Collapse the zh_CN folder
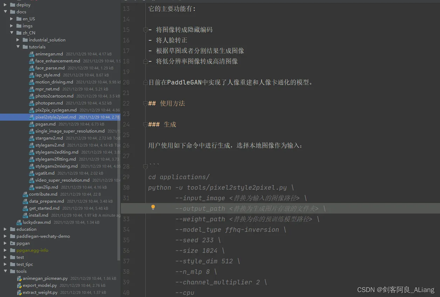440x297 pixels. (x=12, y=33)
